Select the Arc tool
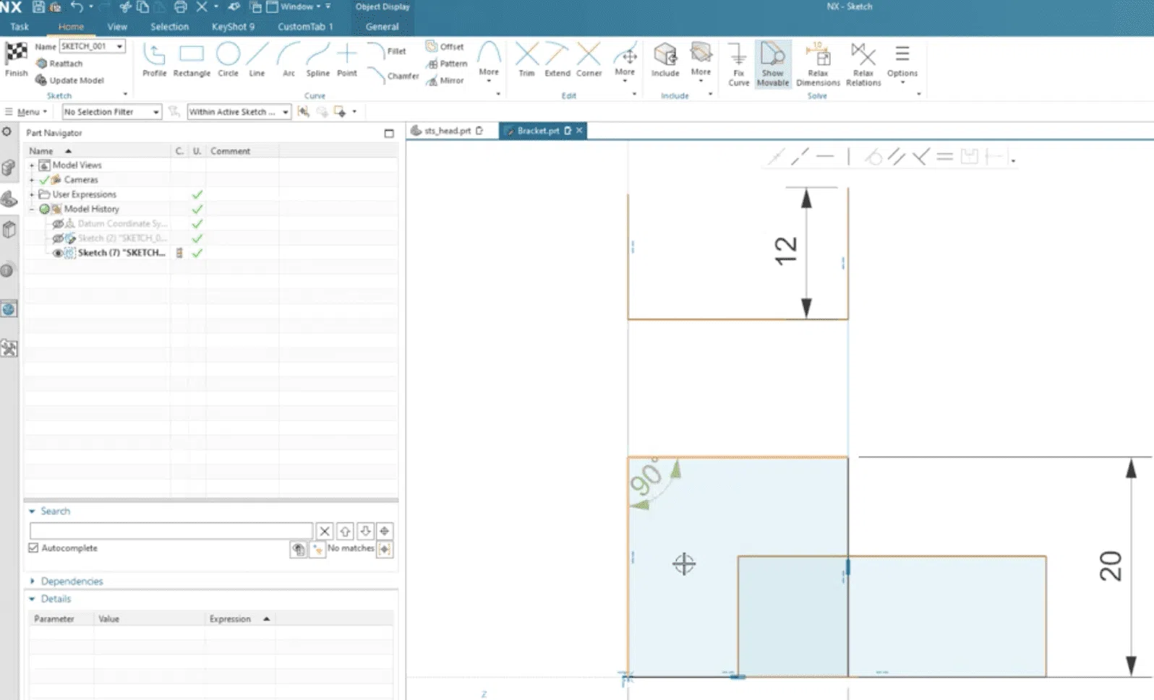The image size is (1154, 700). (x=288, y=59)
